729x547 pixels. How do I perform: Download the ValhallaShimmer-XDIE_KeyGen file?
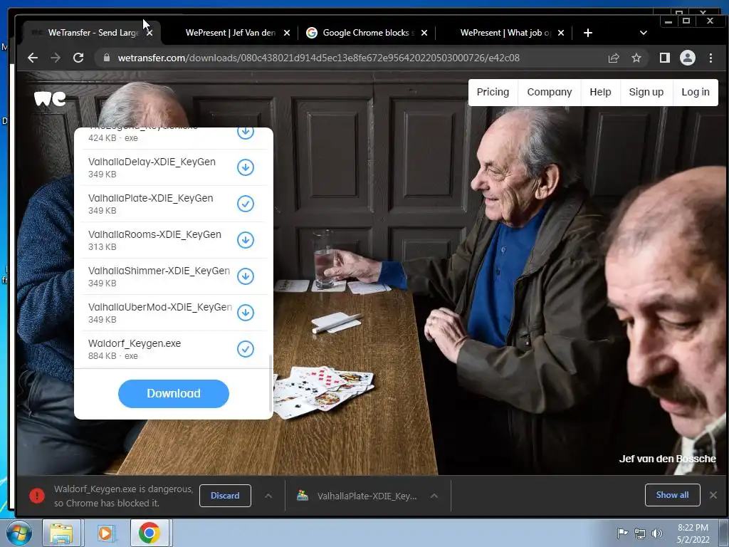pos(246,276)
